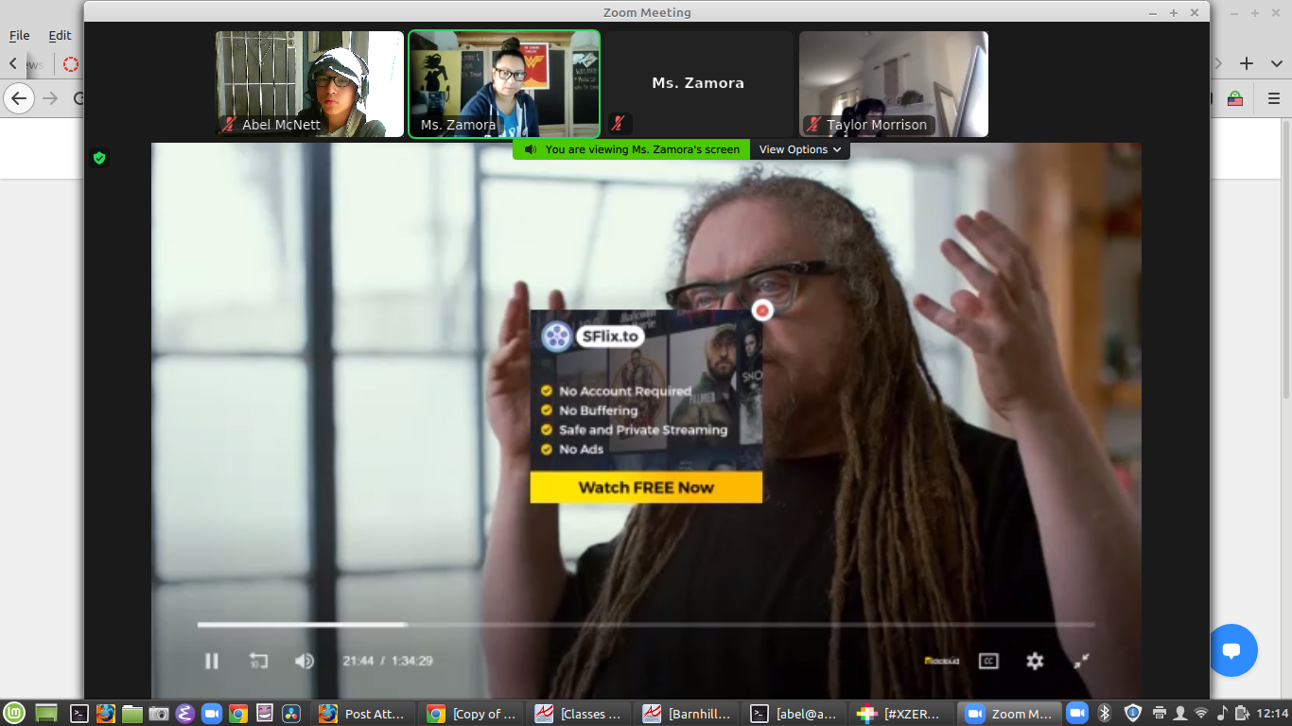Click the Watch FREE Now button
The image size is (1292, 726).
646,488
